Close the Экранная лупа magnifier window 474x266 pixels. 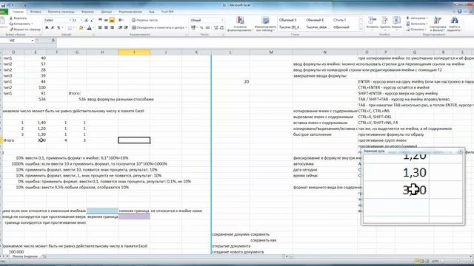[x=461, y=151]
